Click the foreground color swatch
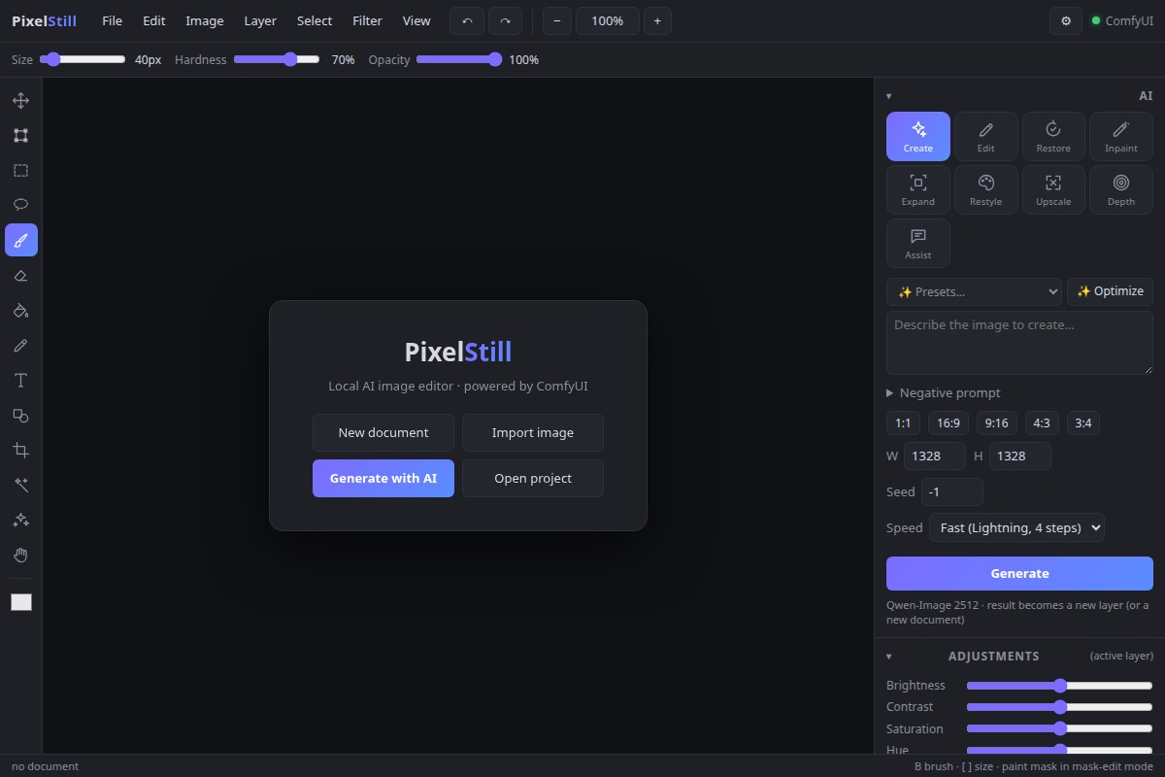The image size is (1165, 777). point(21,602)
